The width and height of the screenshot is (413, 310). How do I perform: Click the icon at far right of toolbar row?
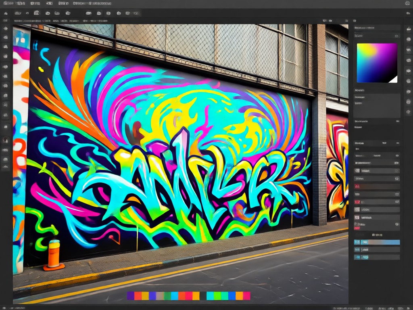(408, 13)
